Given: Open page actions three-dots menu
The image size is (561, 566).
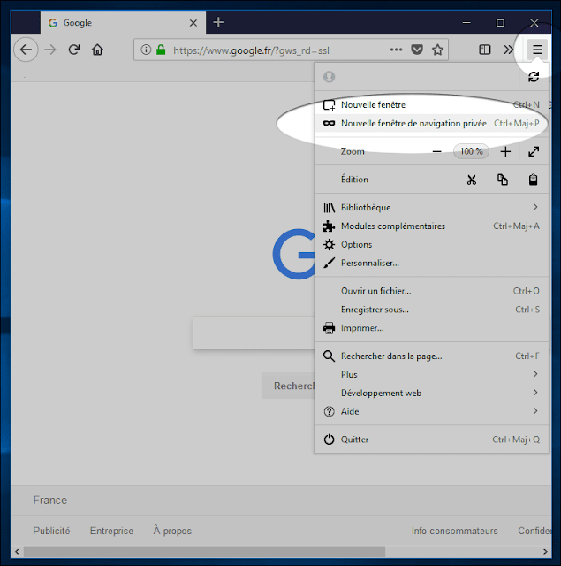Looking at the screenshot, I should click(396, 50).
